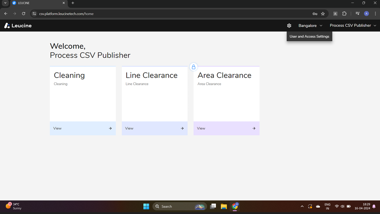The width and height of the screenshot is (380, 214).
Task: Close the LEUCINE tab
Action: [64, 3]
